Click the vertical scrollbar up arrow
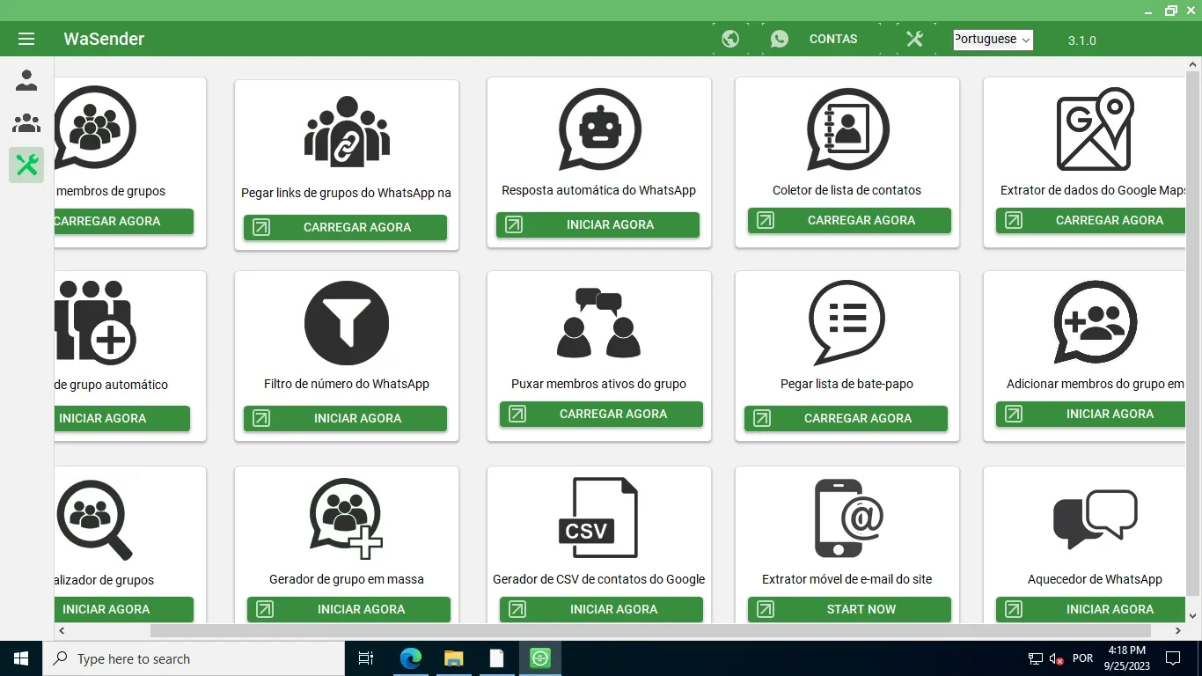The width and height of the screenshot is (1202, 676). 1193,65
